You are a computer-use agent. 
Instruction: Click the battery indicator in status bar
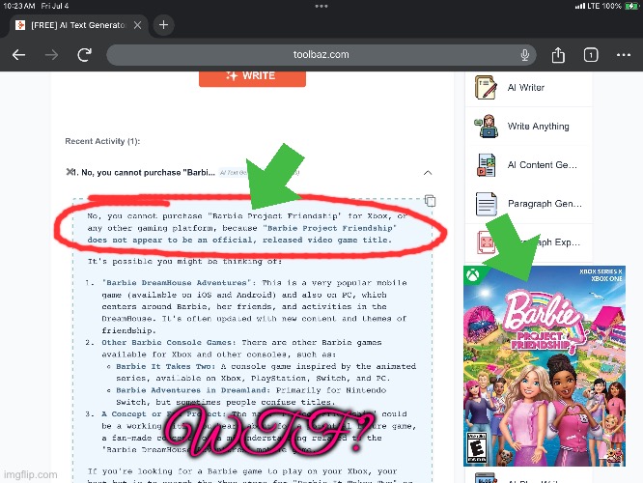coord(631,6)
